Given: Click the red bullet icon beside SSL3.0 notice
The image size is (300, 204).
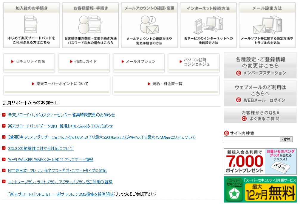Looking at the screenshot, I should tap(4, 148).
